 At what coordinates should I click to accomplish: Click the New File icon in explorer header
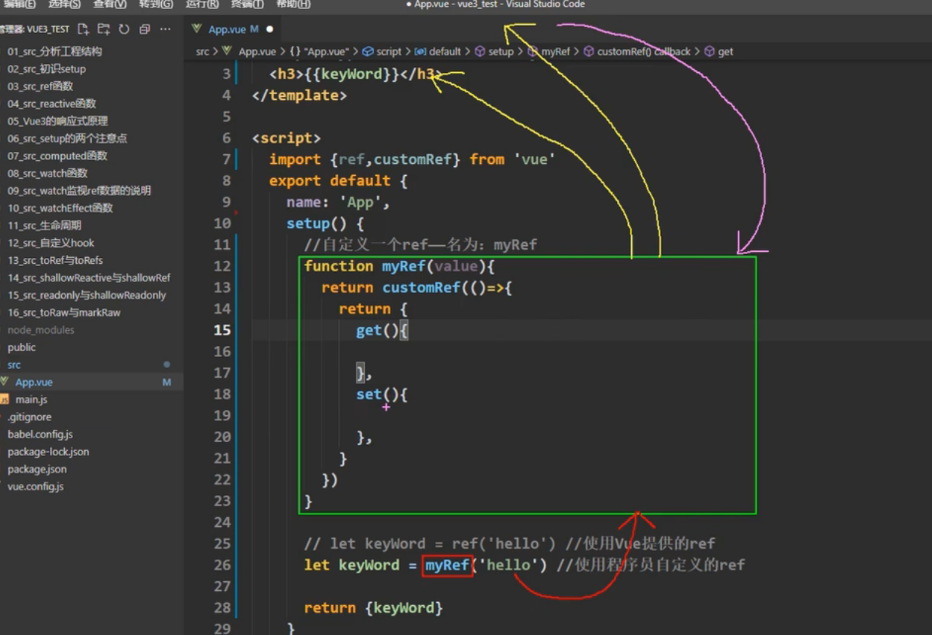click(84, 29)
